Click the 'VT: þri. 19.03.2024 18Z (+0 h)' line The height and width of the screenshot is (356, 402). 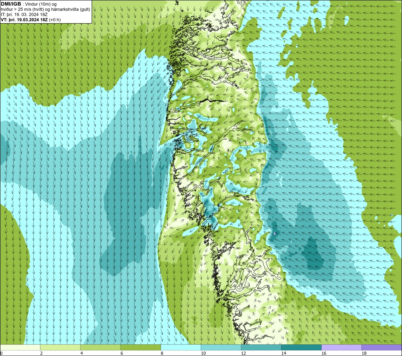[x=31, y=20]
